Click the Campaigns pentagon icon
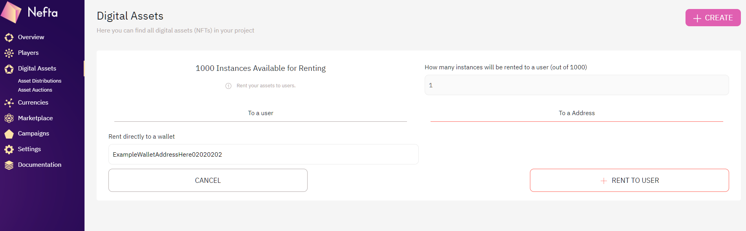 pyautogui.click(x=9, y=134)
